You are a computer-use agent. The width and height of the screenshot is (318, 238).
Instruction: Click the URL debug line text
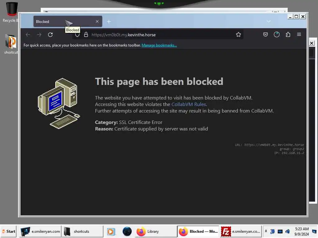click(x=269, y=145)
